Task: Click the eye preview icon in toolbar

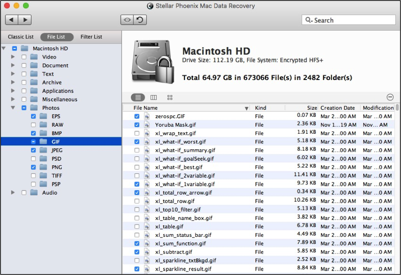Action: coord(127,20)
